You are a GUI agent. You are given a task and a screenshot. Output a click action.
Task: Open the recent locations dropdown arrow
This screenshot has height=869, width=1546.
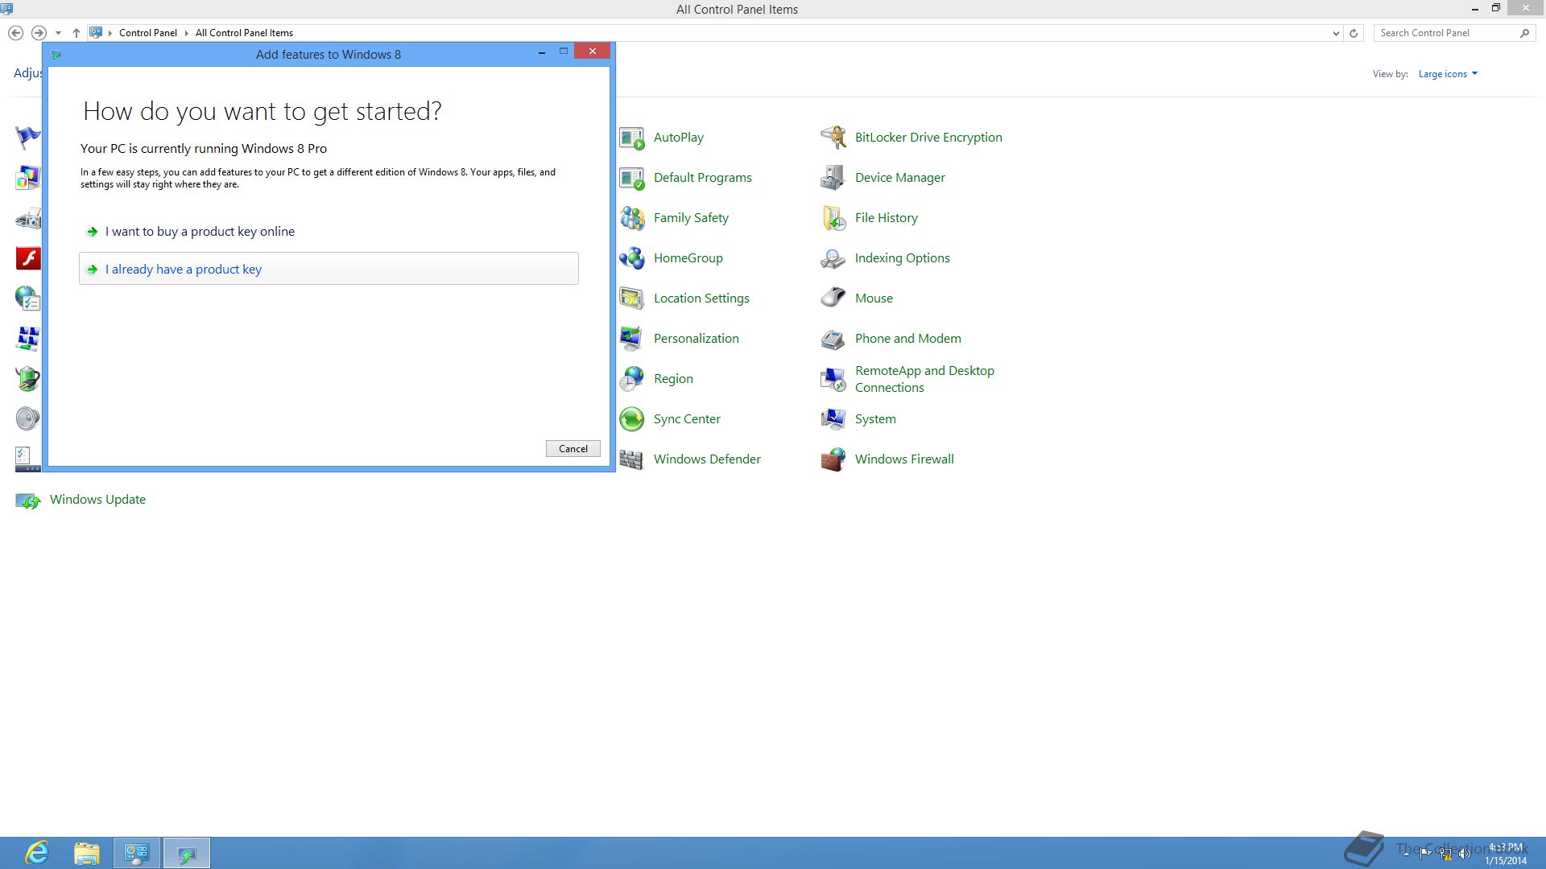point(58,33)
